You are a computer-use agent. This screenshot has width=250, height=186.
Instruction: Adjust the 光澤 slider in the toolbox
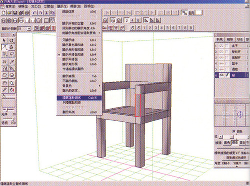8,110
